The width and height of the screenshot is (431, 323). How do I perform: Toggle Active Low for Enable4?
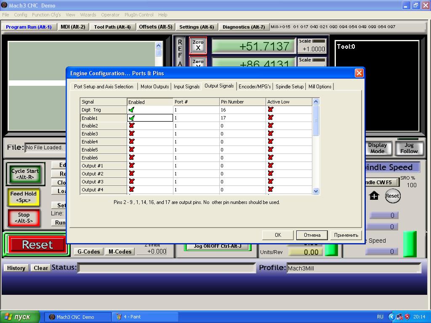pos(271,141)
